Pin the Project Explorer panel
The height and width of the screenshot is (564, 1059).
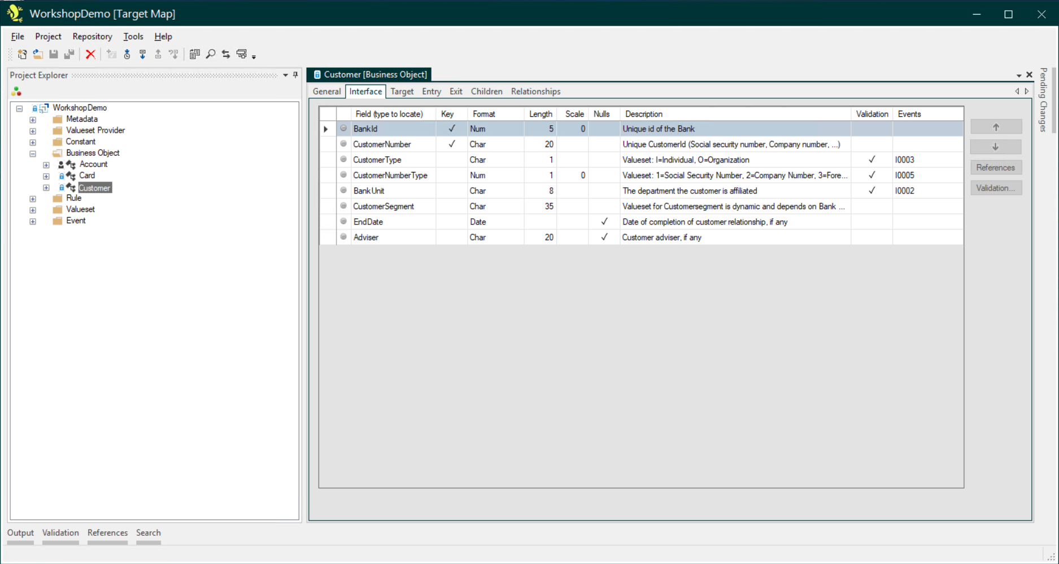tap(294, 75)
